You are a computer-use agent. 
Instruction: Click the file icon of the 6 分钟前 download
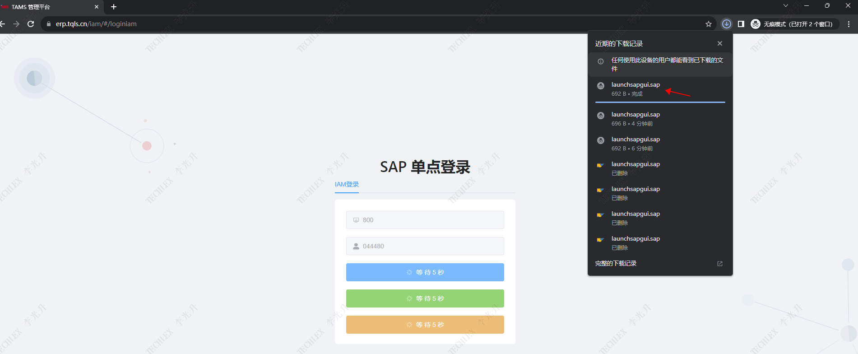[601, 140]
